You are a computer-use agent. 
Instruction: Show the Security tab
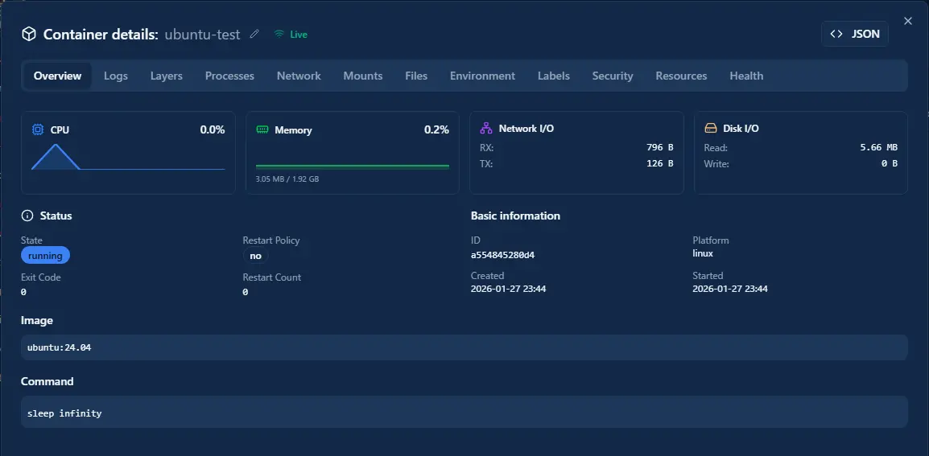click(x=613, y=76)
